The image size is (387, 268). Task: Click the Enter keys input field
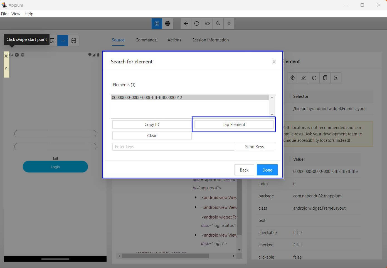(x=173, y=147)
